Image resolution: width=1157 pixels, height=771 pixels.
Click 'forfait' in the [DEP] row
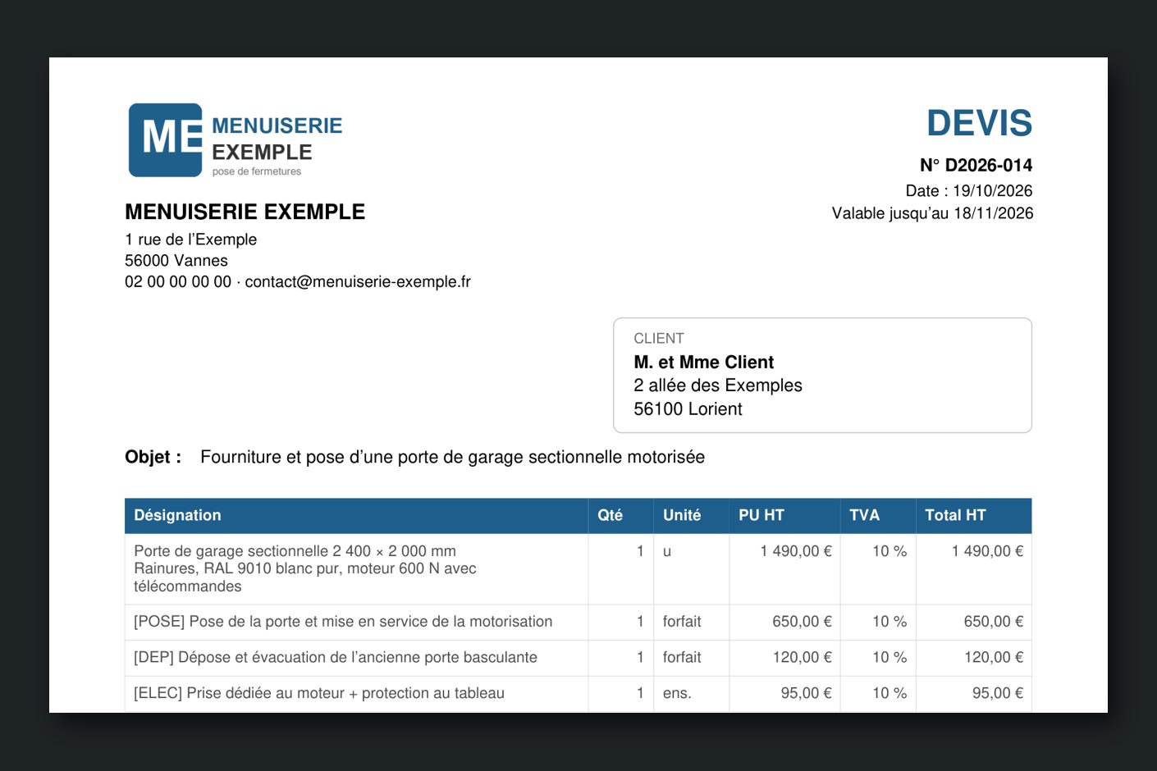[x=682, y=657]
